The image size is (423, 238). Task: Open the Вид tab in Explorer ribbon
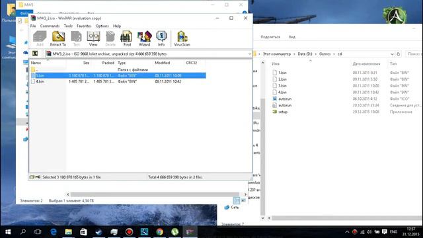tap(292, 37)
